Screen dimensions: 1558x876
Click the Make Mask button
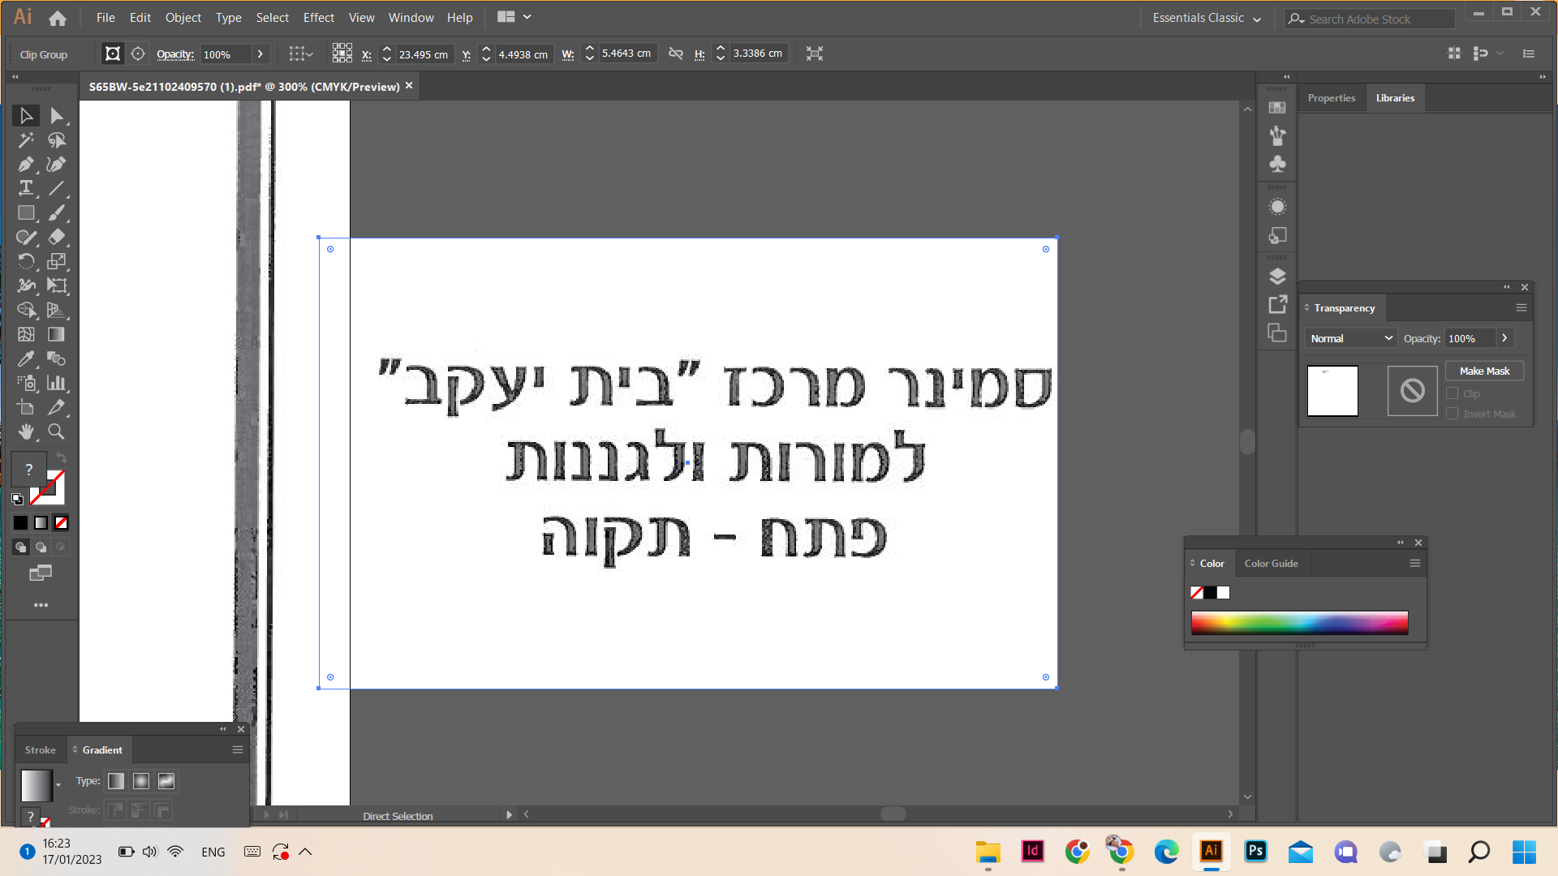[x=1484, y=371]
